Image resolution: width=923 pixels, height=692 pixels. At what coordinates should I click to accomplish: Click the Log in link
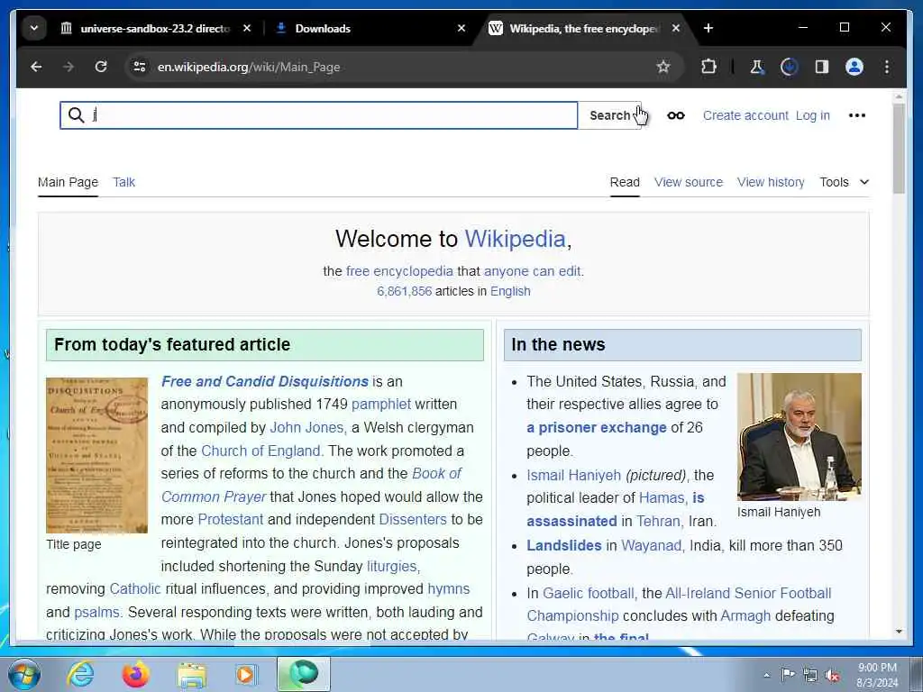[812, 115]
